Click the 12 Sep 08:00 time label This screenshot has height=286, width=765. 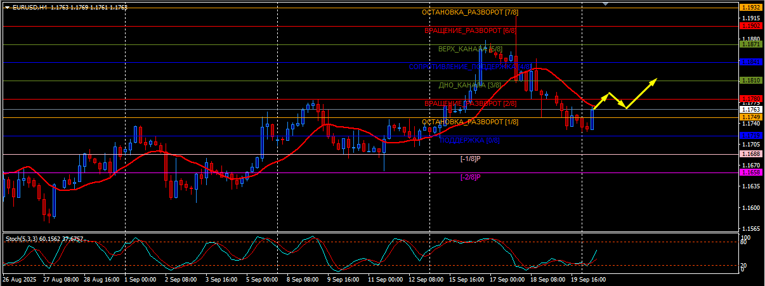(x=426, y=279)
